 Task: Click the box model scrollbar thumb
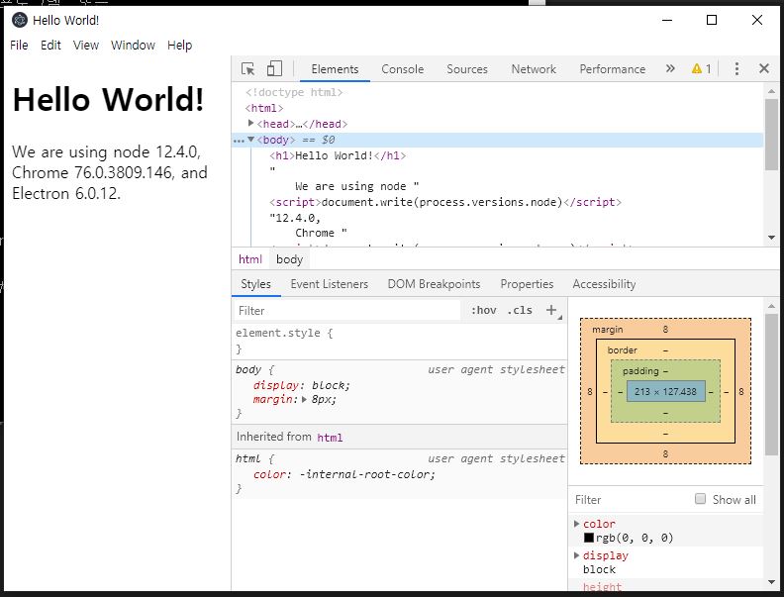pos(771,384)
